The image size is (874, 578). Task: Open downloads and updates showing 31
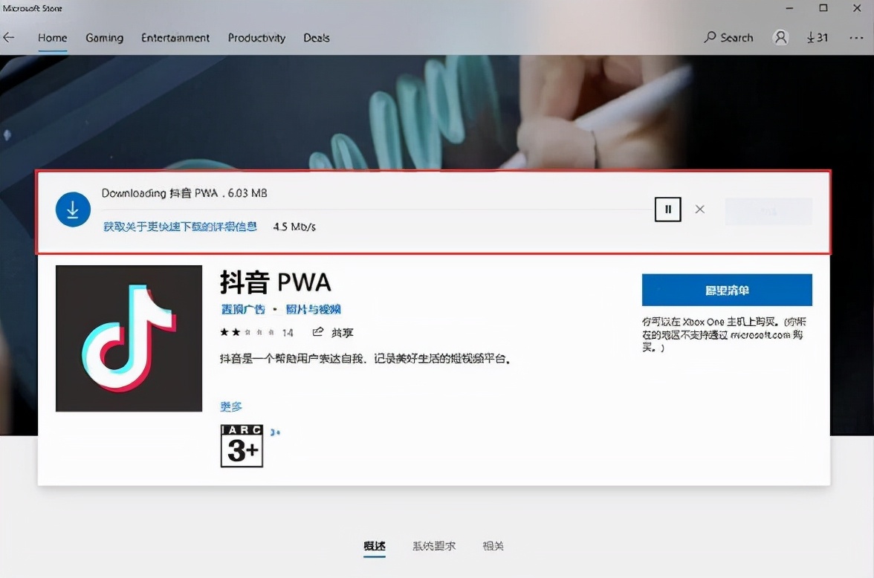pos(818,37)
